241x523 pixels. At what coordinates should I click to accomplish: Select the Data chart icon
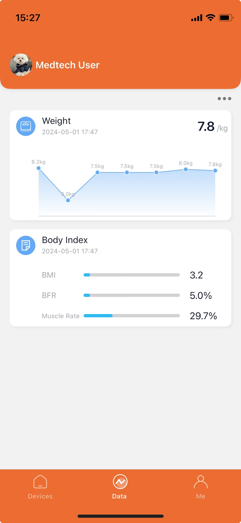[x=120, y=482]
